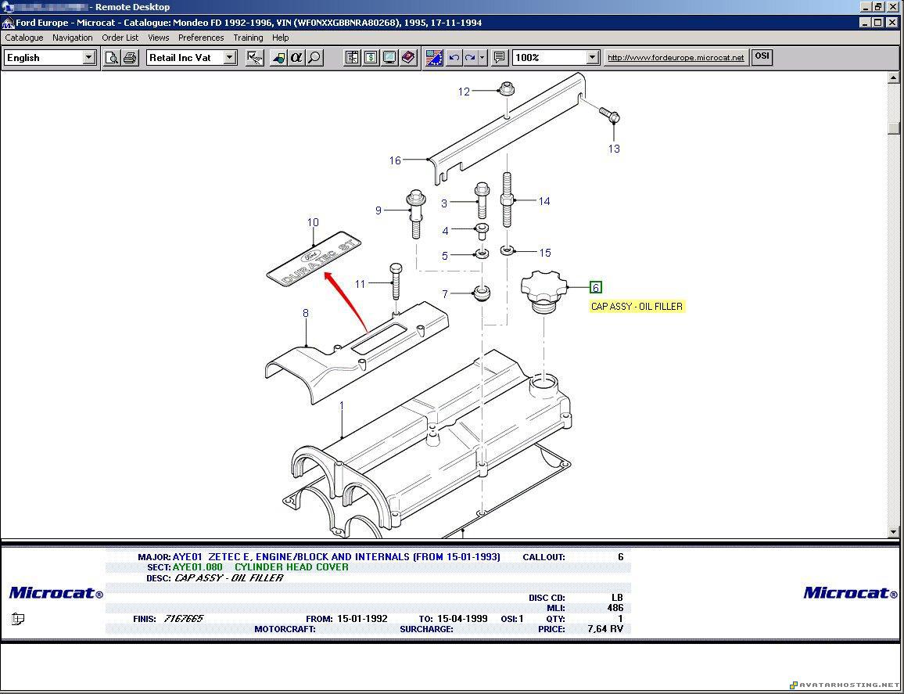Open the Order List menu
The width and height of the screenshot is (904, 694).
pos(120,38)
